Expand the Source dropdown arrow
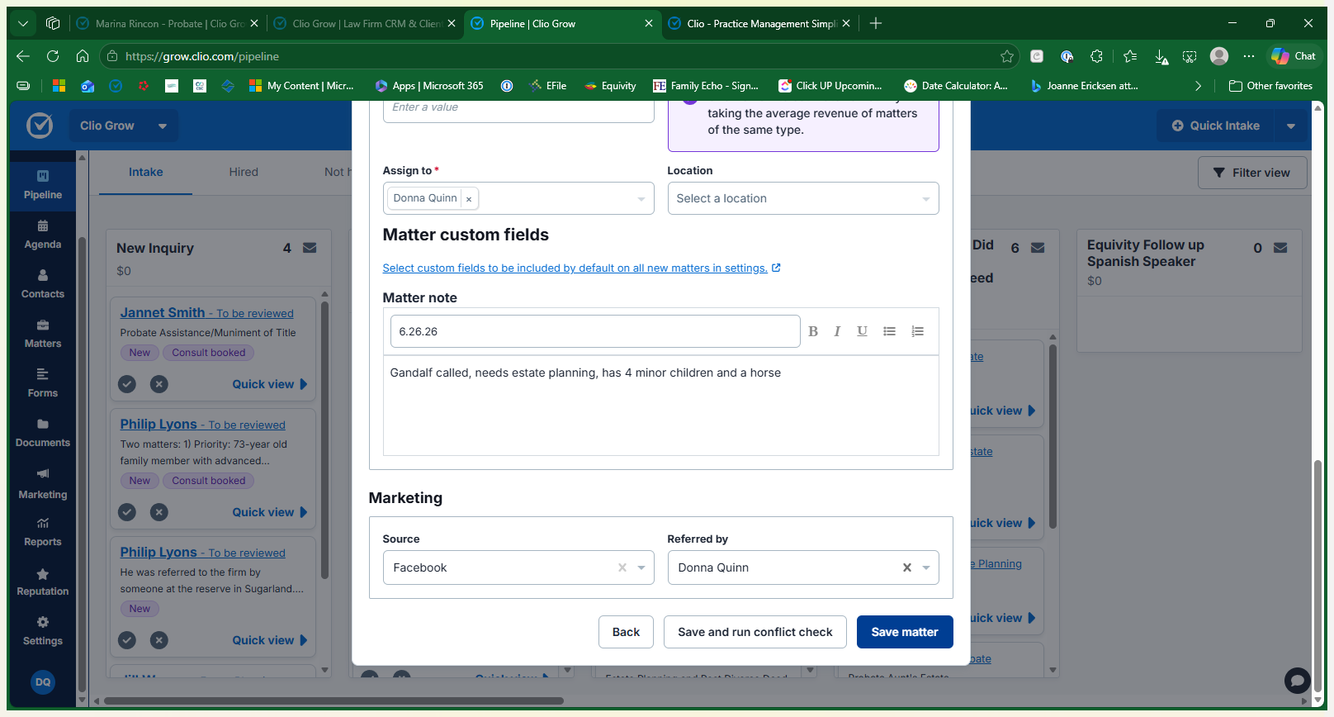The height and width of the screenshot is (717, 1334). (x=641, y=567)
